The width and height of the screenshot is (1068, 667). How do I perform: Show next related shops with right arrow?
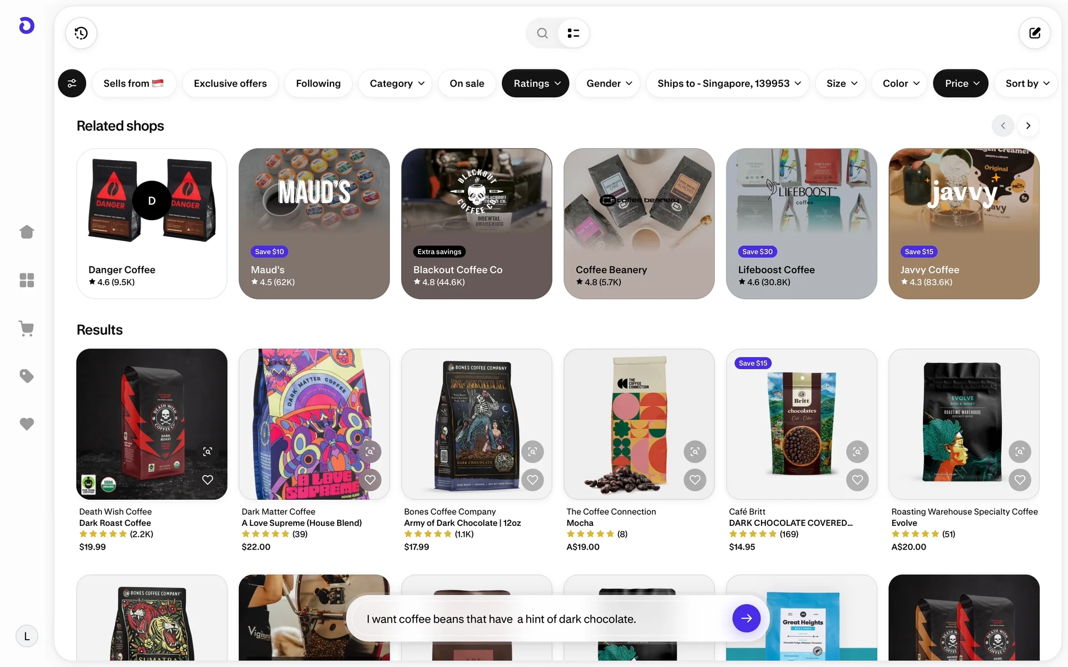pos(1028,126)
